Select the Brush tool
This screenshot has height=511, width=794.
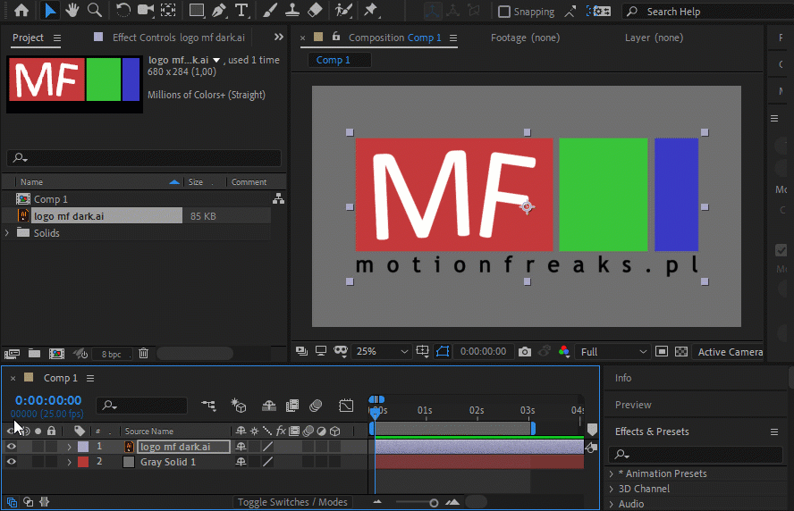270,10
